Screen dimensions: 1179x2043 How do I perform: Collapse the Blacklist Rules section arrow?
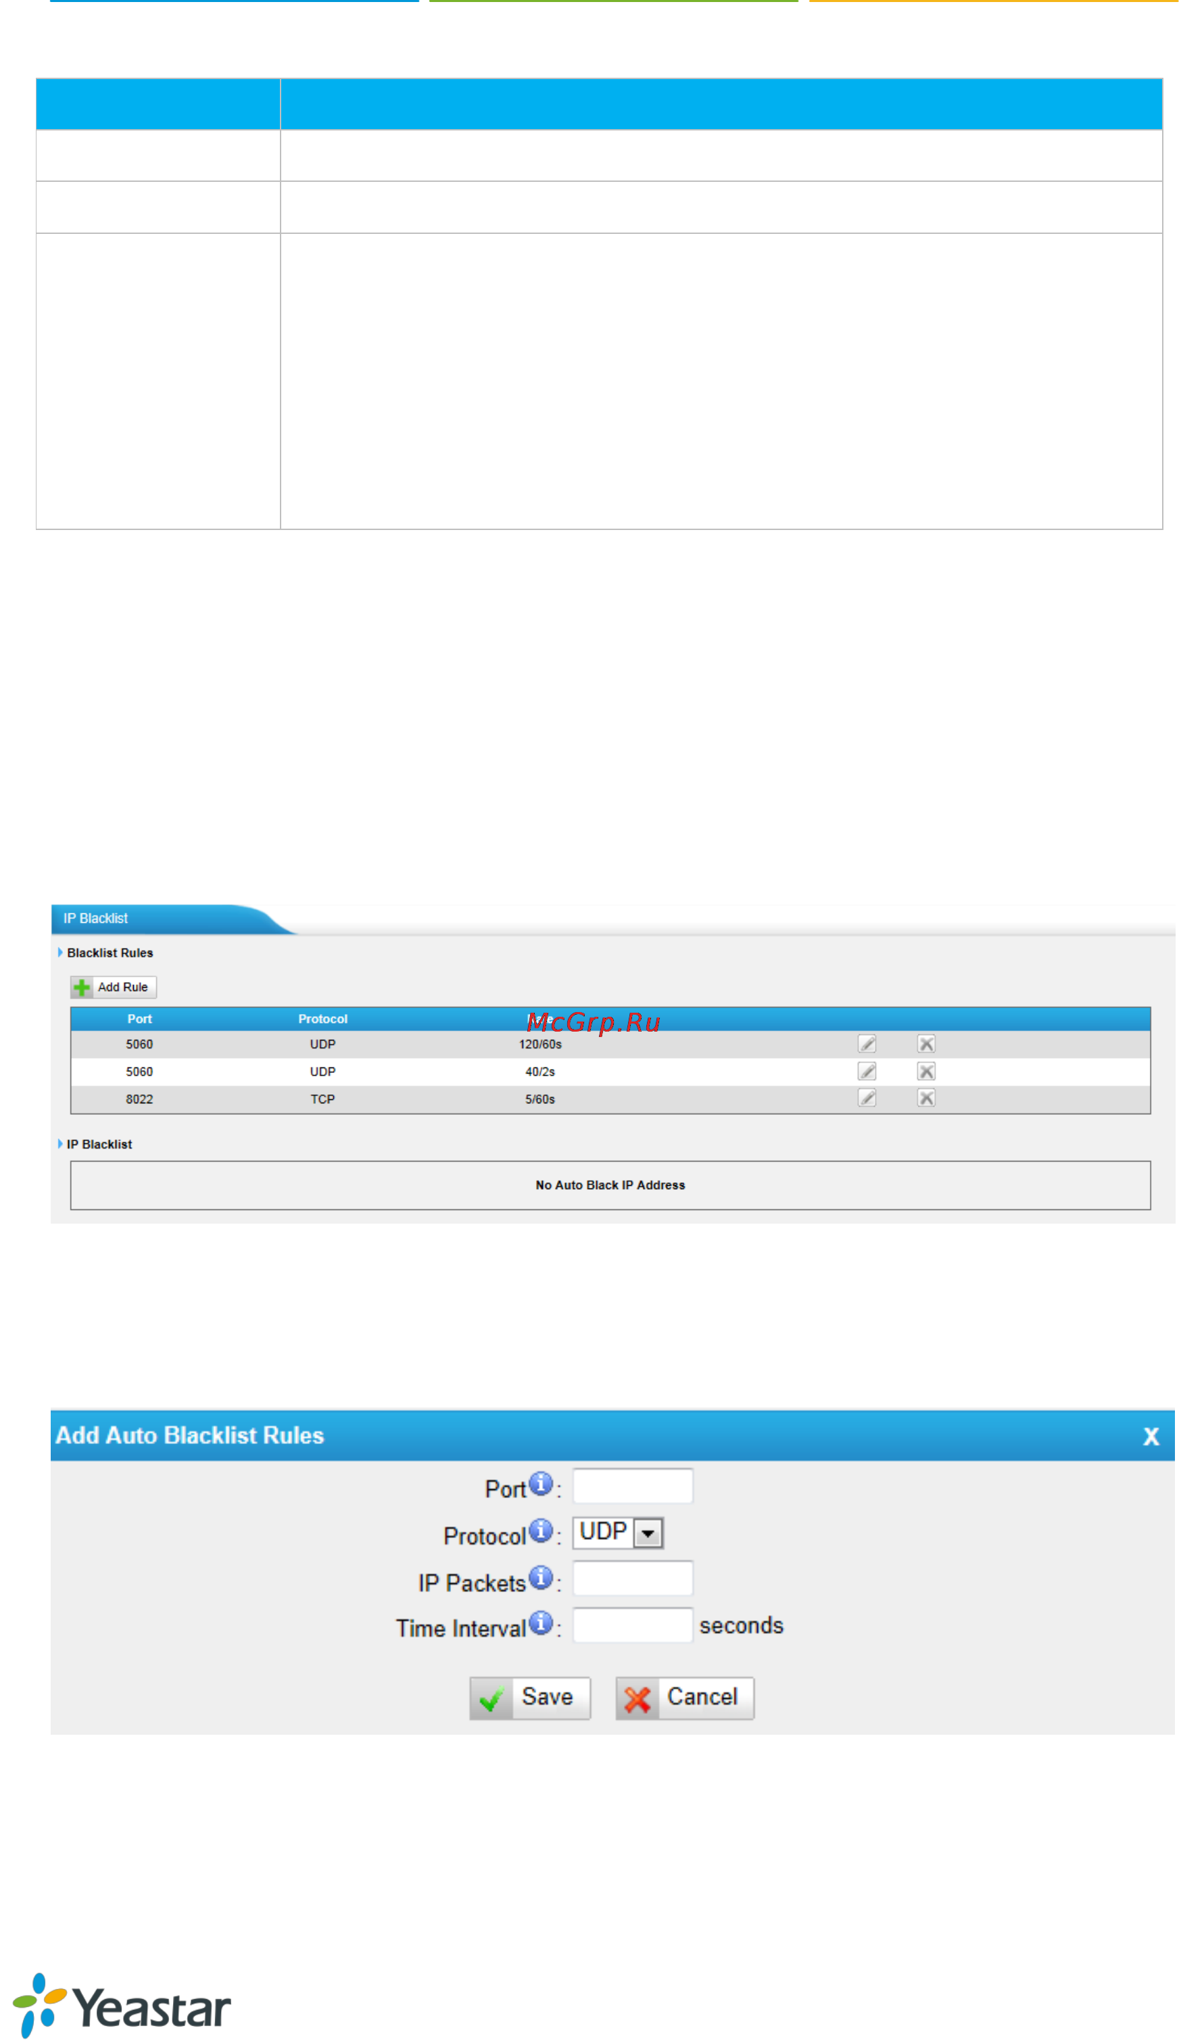tap(60, 953)
